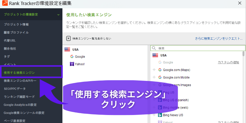246x123 pixels.
Task: Add Google.com (Maps) with its plus icon
Action: tap(154, 70)
